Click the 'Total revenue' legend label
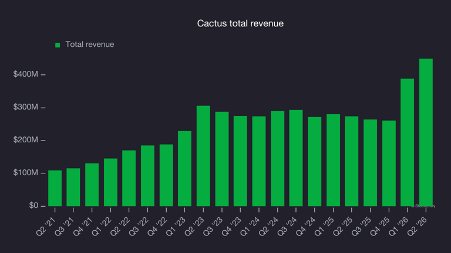 [x=90, y=45]
